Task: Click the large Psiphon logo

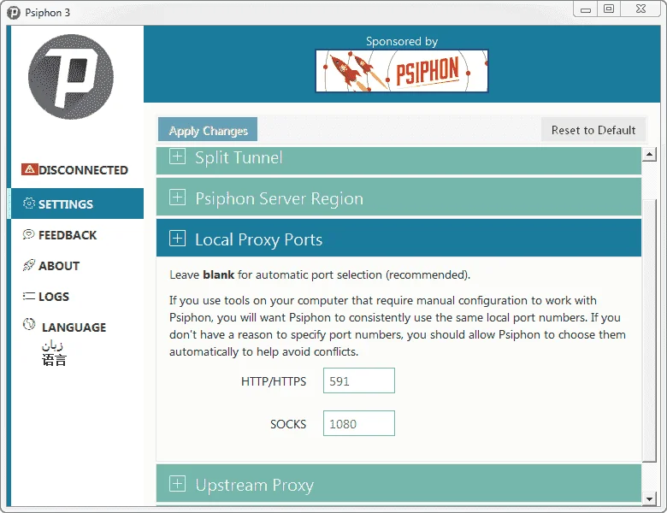Action: click(x=71, y=77)
